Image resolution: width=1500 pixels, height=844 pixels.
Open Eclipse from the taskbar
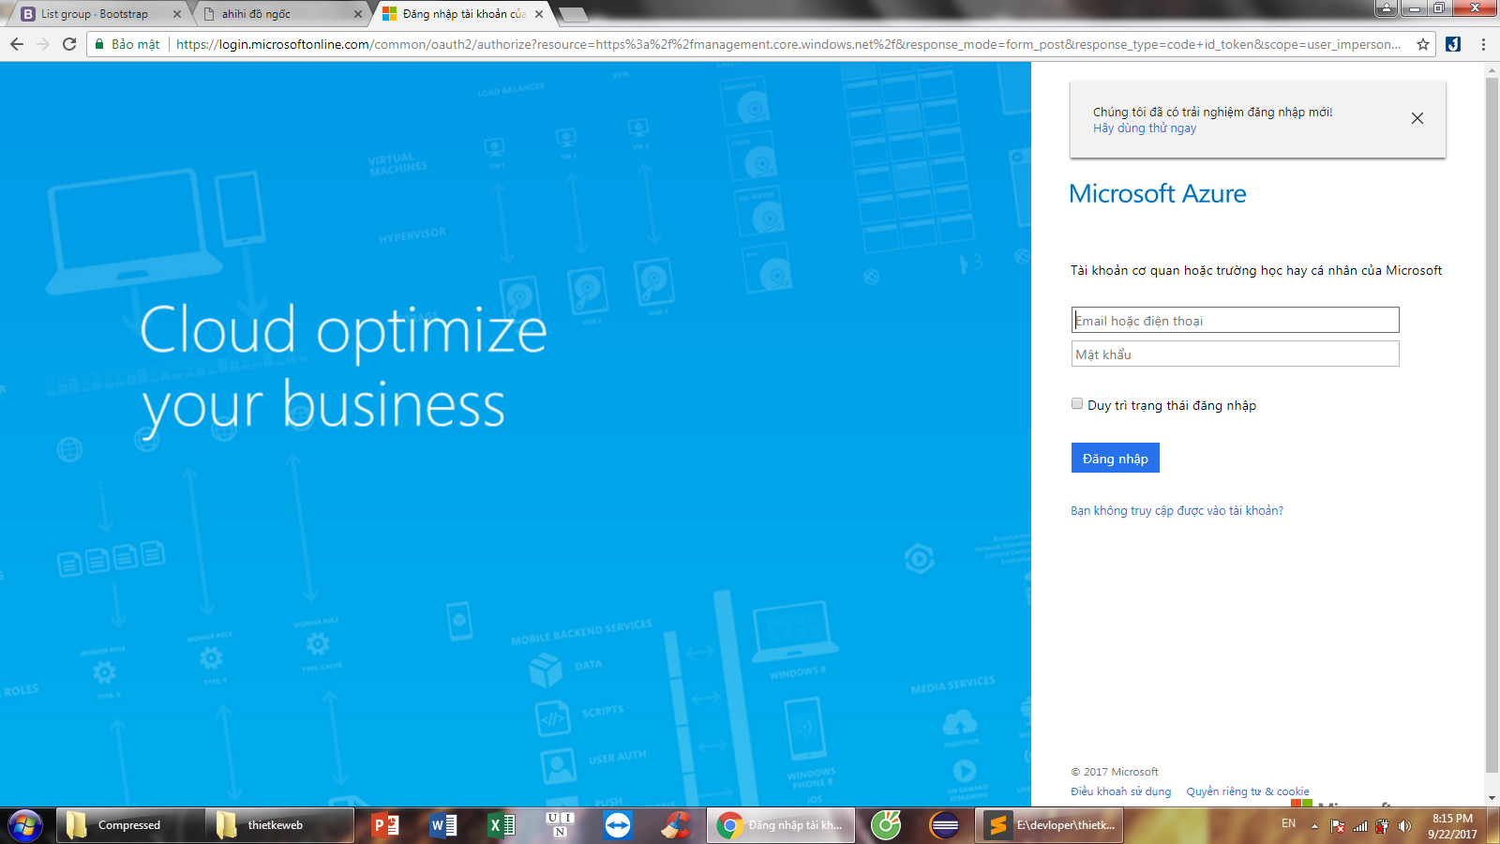(944, 825)
